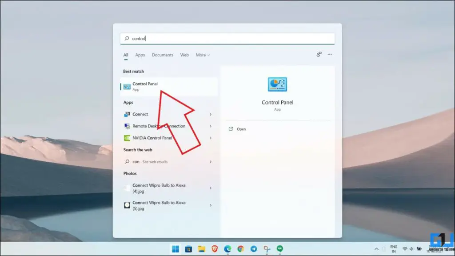
Task: Open the Wi-Fi network tray icon
Action: (405, 249)
